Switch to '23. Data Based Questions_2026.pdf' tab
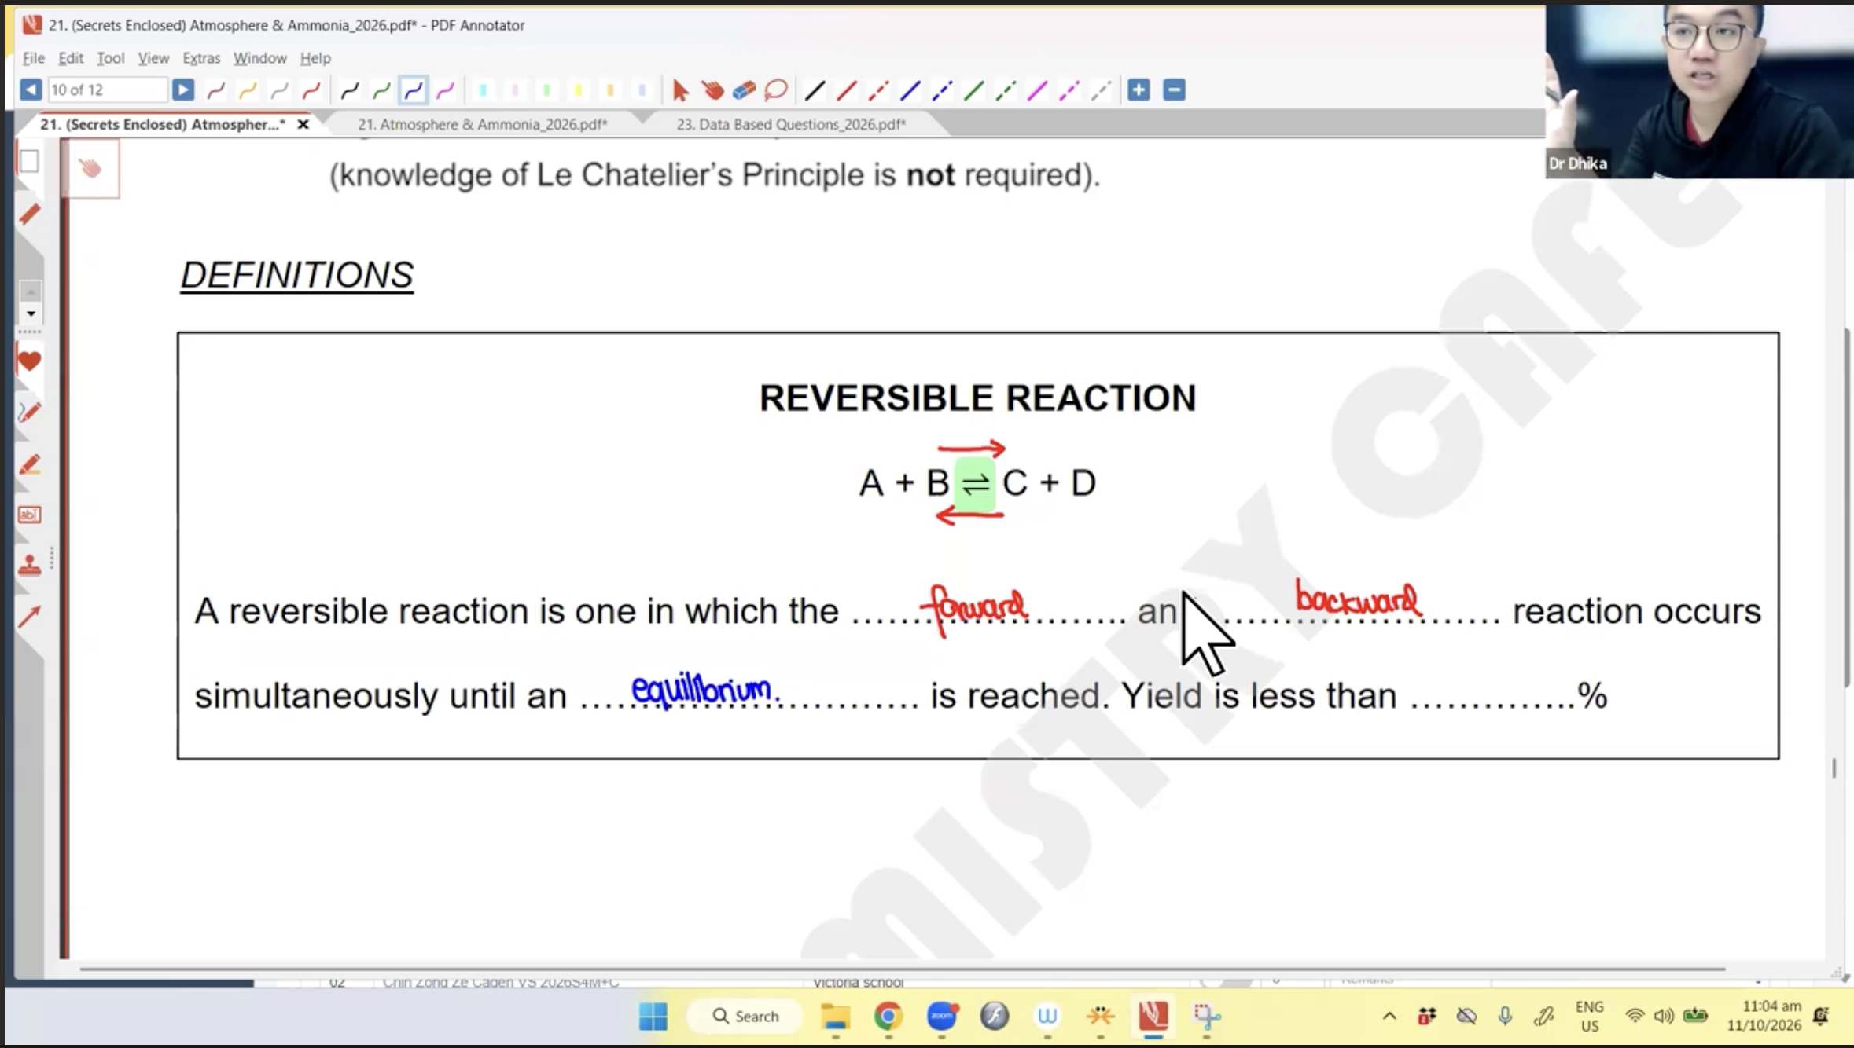The image size is (1854, 1048). coord(791,124)
